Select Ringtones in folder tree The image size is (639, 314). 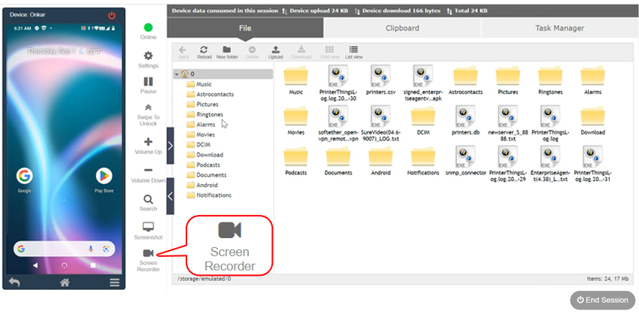click(x=210, y=114)
